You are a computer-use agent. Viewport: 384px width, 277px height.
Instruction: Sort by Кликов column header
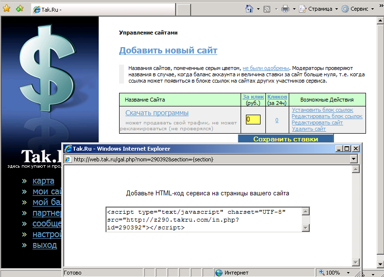(x=277, y=97)
